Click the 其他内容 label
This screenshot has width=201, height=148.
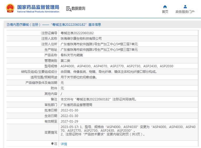51,94
